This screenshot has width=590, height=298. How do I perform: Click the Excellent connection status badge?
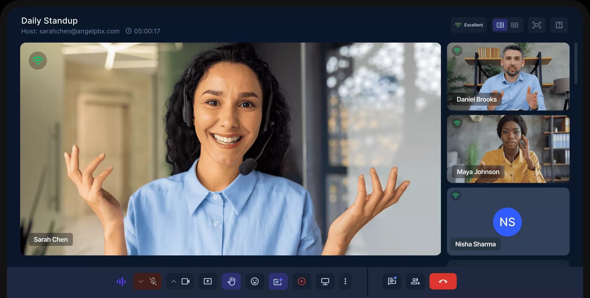[469, 25]
